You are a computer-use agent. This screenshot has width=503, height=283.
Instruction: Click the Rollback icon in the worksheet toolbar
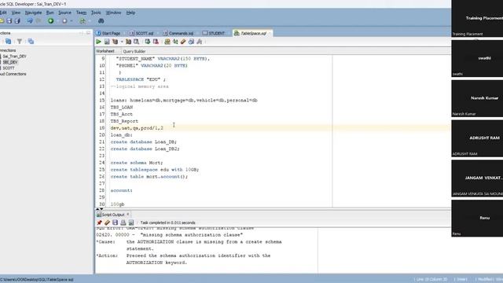[156, 42]
